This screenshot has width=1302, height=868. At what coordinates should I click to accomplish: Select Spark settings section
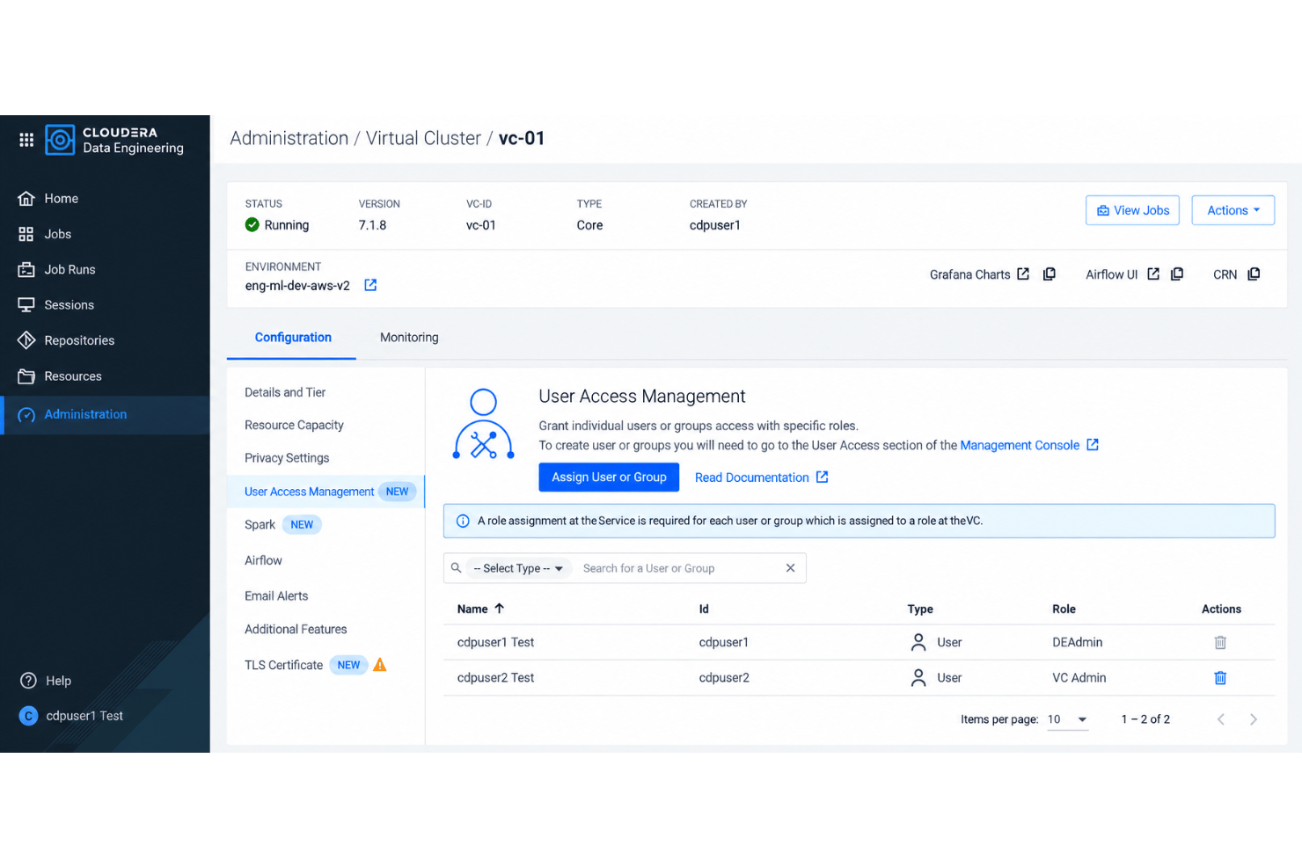[260, 525]
